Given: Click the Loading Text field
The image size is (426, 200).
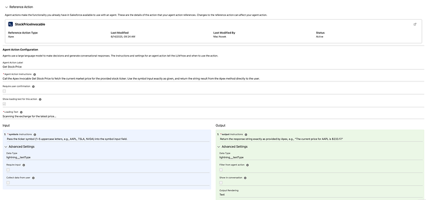Looking at the screenshot, I should click(x=214, y=116).
